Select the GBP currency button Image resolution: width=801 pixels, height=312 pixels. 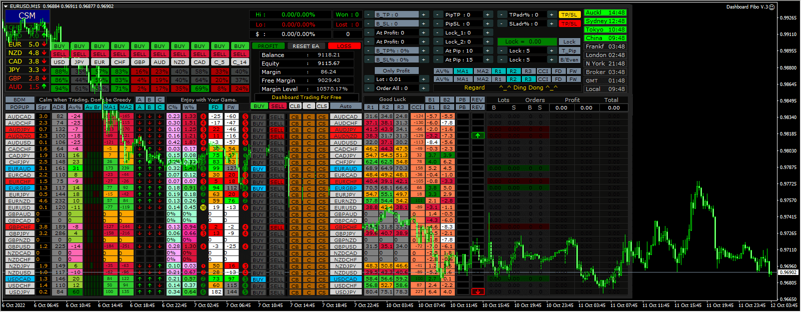click(x=140, y=62)
